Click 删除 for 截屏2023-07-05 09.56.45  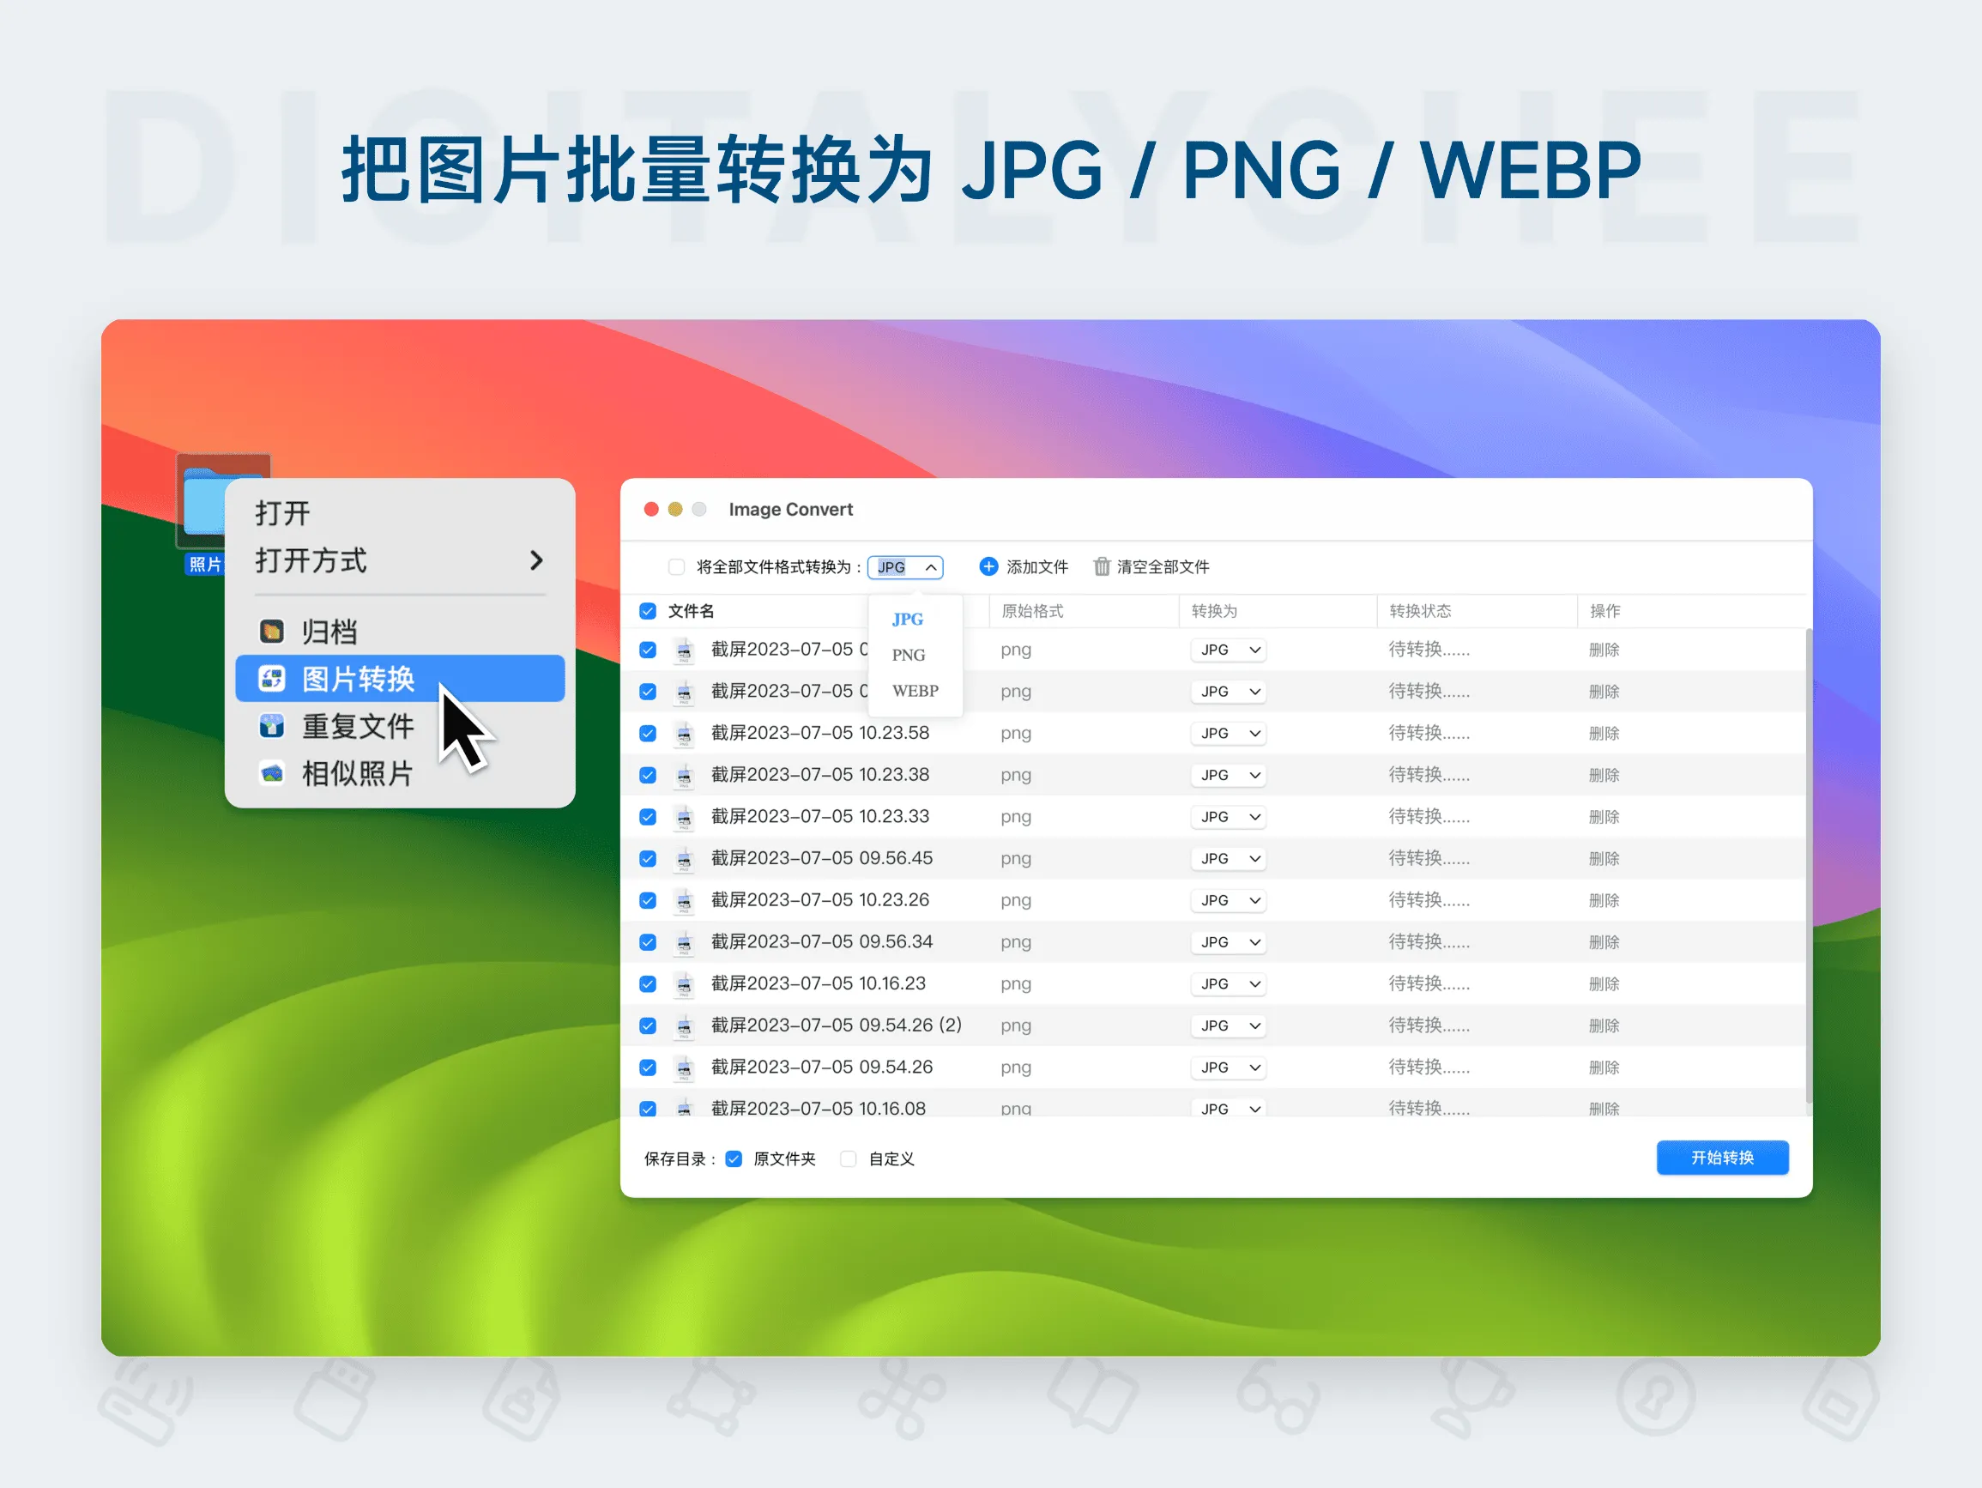pos(1604,858)
